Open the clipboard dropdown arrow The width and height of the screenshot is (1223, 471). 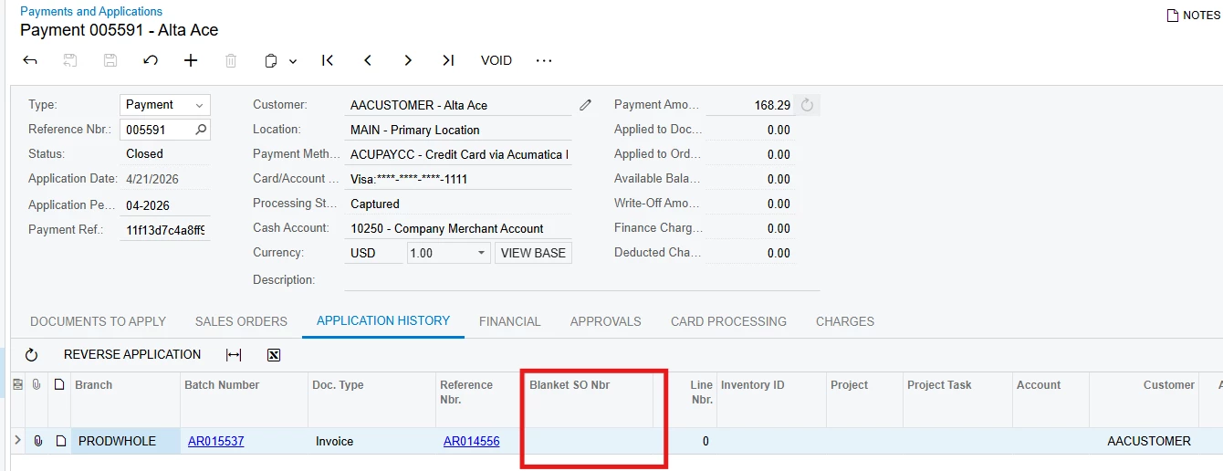(x=293, y=61)
